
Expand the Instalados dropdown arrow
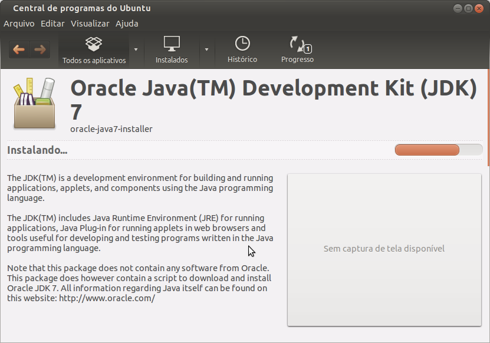click(x=206, y=50)
